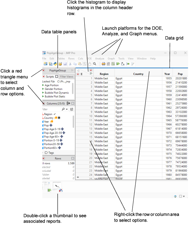The width and height of the screenshot is (189, 226).
Task: Open the Rows panel red triangle menu
Action: pos(43,158)
